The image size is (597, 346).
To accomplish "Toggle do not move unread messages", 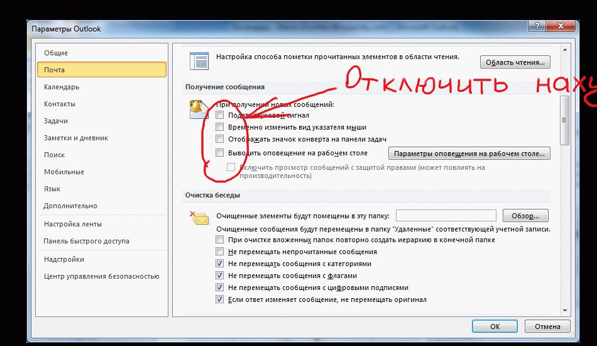I will pyautogui.click(x=220, y=252).
